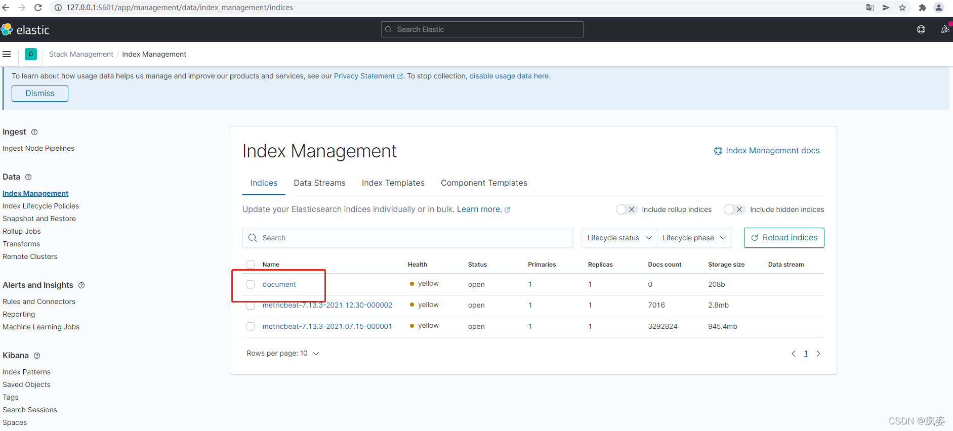Click disable usage data here link
This screenshot has width=953, height=431.
pos(509,76)
